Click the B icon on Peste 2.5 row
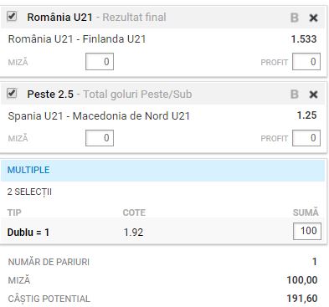The image size is (329, 307). (x=295, y=95)
